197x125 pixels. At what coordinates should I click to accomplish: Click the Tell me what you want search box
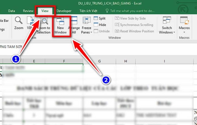tap(132, 11)
